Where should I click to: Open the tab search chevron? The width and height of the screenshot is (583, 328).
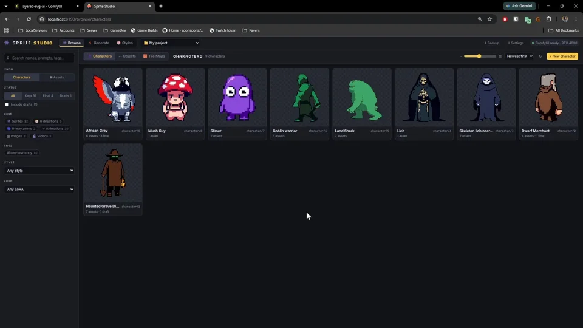point(6,6)
